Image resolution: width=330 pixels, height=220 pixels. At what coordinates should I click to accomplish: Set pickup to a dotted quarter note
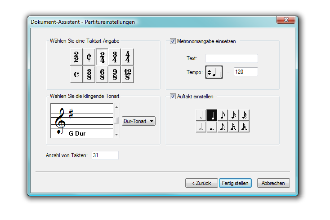point(212,127)
